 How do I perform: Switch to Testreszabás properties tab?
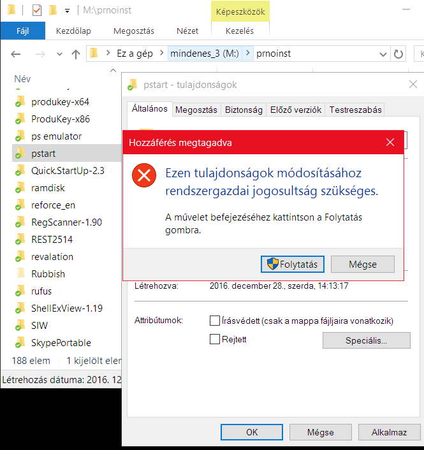[x=355, y=110]
